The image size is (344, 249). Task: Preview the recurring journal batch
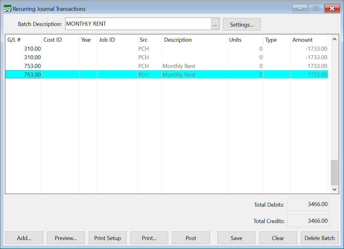(x=66, y=238)
